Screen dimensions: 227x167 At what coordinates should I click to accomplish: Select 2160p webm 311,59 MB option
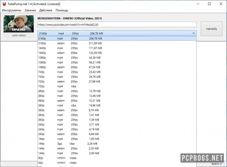[117, 43]
